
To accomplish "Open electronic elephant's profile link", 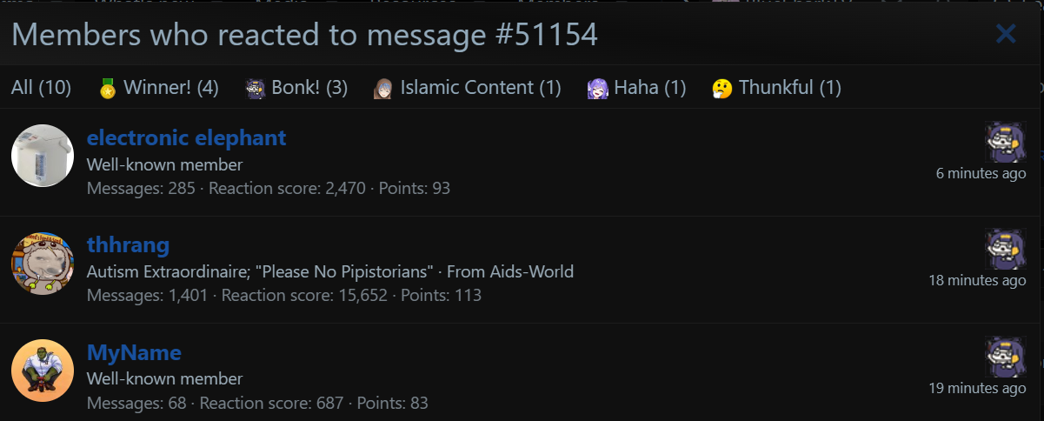I will pos(187,137).
